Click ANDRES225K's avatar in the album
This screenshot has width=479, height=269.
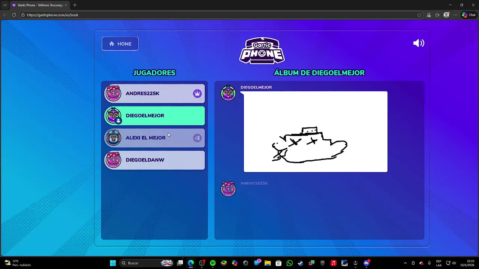point(228,189)
